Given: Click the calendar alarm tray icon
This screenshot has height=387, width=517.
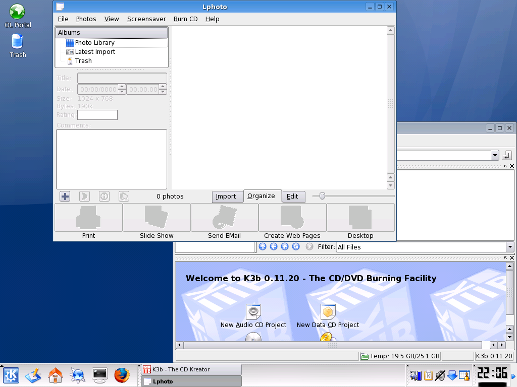Looking at the screenshot, I should coord(464,375).
